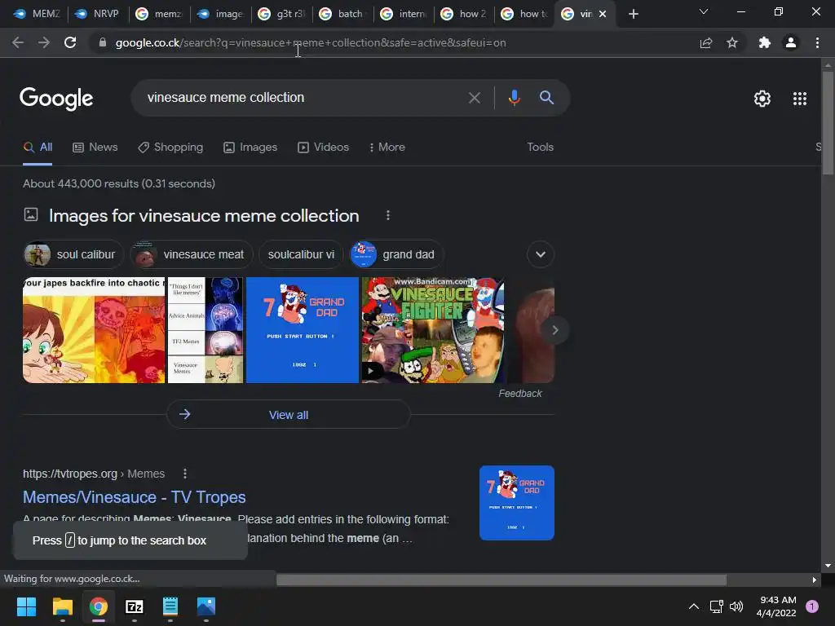Reload the current page
This screenshot has width=835, height=626.
(70, 42)
